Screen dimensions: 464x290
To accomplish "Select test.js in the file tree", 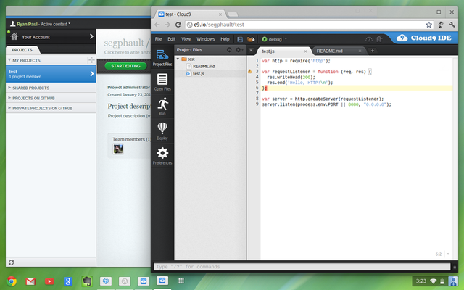I will 198,74.
